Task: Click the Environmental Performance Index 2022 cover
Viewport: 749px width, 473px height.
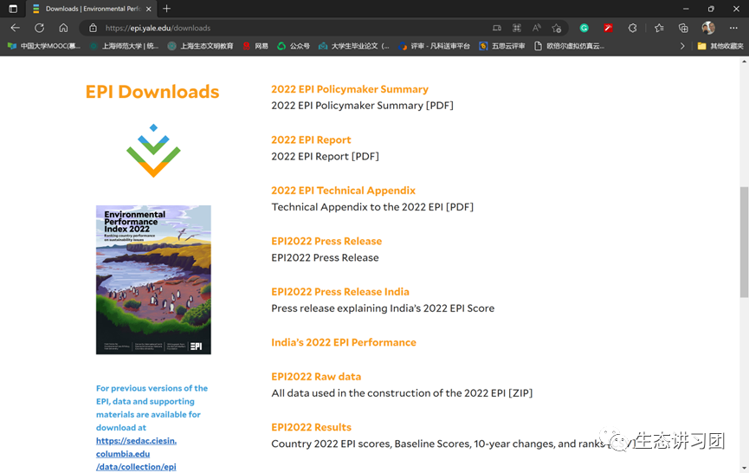Action: point(153,280)
